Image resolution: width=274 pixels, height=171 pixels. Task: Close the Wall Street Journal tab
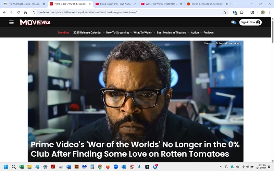44,4
